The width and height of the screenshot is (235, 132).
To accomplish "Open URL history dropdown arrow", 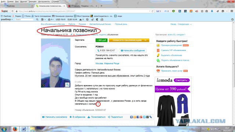I will click(x=150, y=11).
